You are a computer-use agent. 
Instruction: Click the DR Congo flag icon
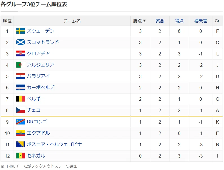coord(21,122)
